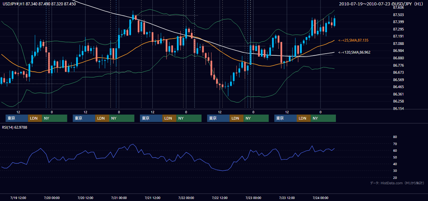Click the white 120 SMA 86.962 label
Screen dimensions: 428x201
355,52
